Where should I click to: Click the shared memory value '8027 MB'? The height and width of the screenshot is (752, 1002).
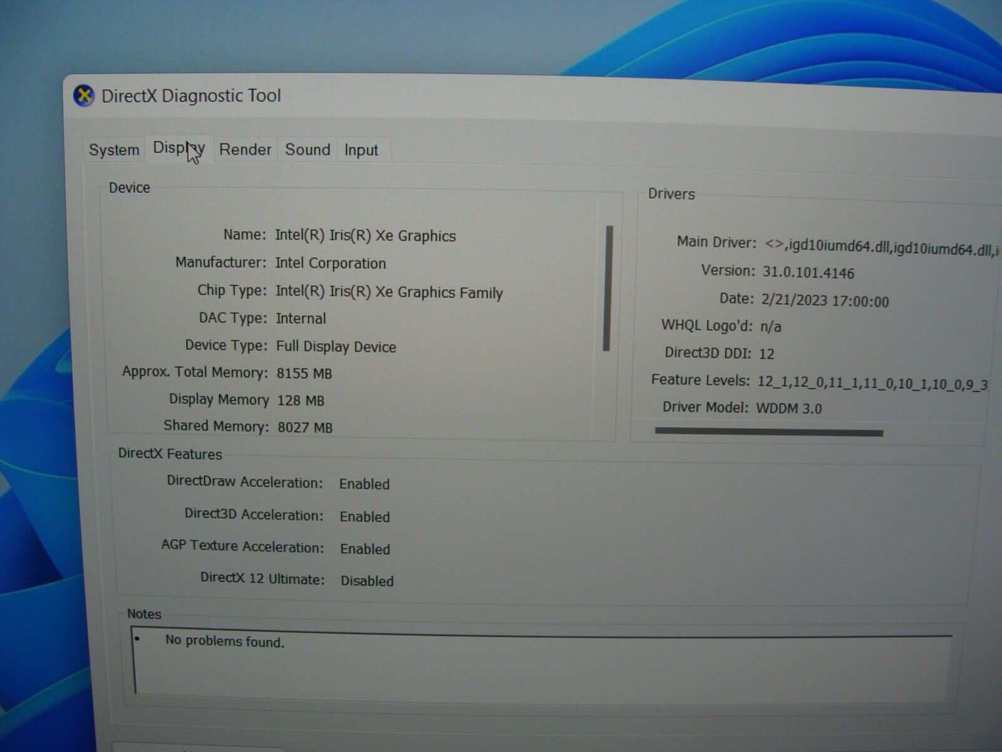point(305,427)
